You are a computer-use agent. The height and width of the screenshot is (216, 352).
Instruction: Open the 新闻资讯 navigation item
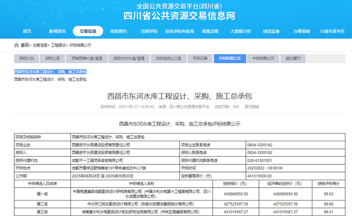click(x=57, y=31)
